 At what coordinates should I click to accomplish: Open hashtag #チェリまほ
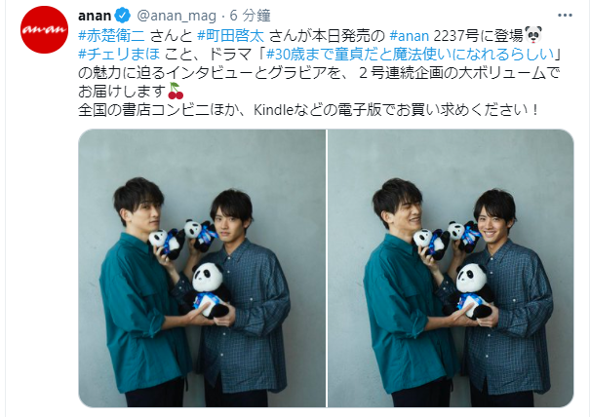[x=119, y=55]
